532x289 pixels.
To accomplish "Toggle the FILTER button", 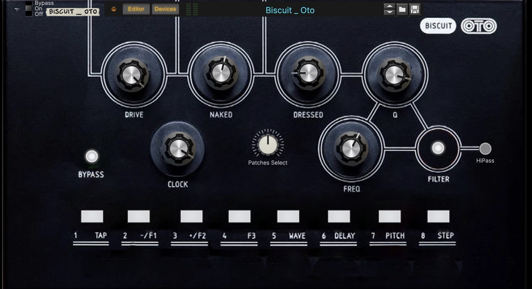I will [438, 148].
